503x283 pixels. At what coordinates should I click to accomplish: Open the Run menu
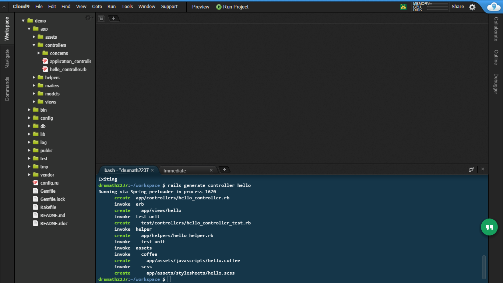click(x=112, y=7)
